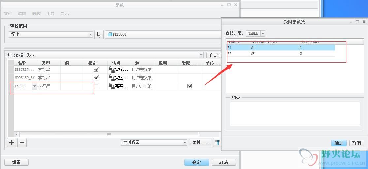Click the 说明 column header
Screen dimensions: 368x169
click(163, 63)
